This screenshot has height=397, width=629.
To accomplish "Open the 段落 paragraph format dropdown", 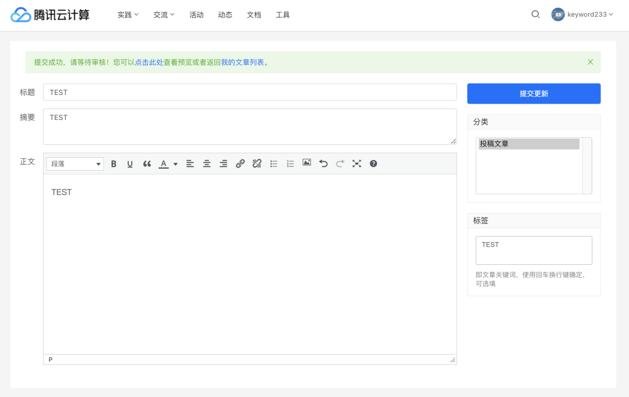I will (75, 164).
